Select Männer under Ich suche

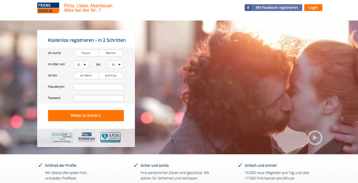coord(111,53)
